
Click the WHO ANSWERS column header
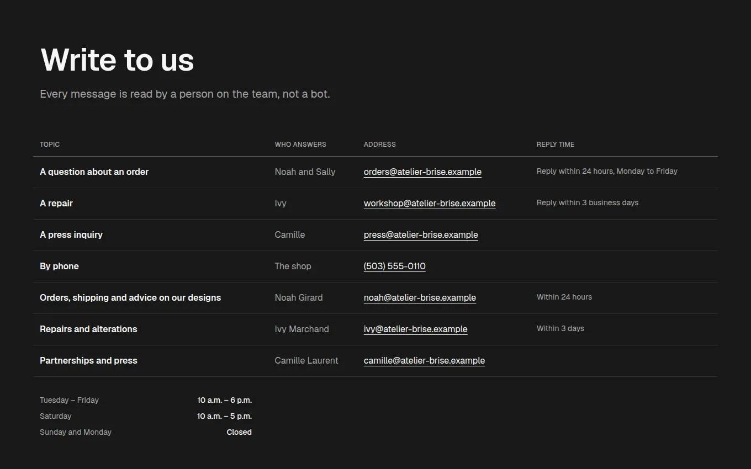[300, 145]
